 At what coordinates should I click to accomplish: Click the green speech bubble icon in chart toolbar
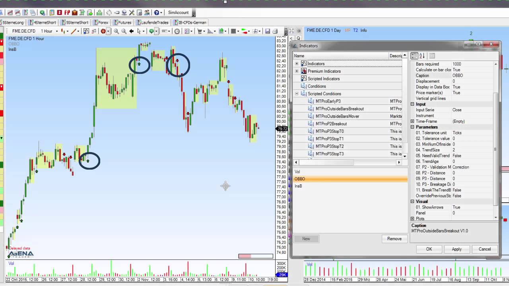(x=152, y=31)
